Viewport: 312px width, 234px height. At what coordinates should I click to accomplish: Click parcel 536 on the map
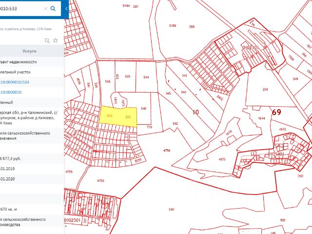[x=107, y=83]
